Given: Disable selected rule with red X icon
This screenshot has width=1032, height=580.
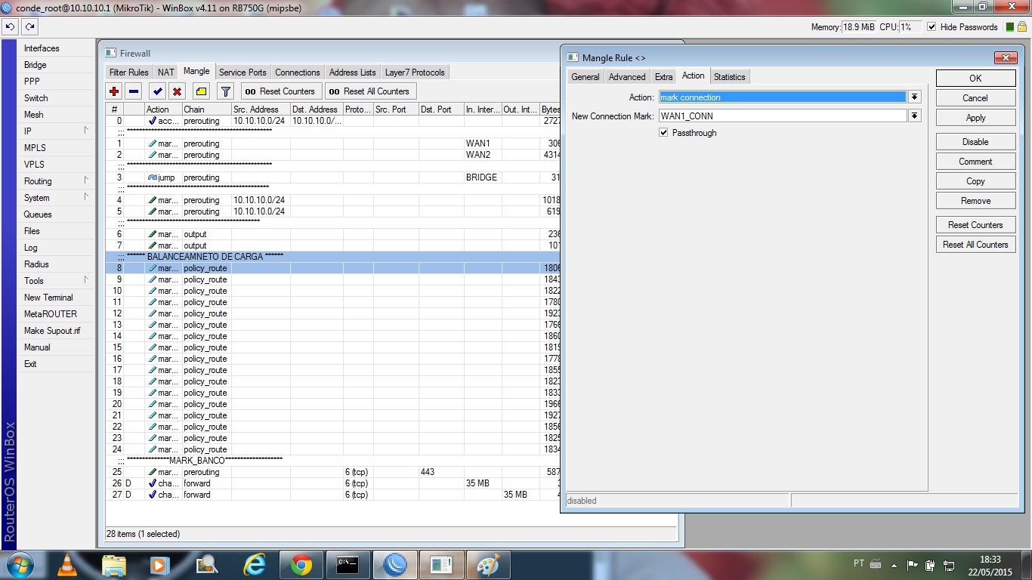Looking at the screenshot, I should [x=178, y=91].
